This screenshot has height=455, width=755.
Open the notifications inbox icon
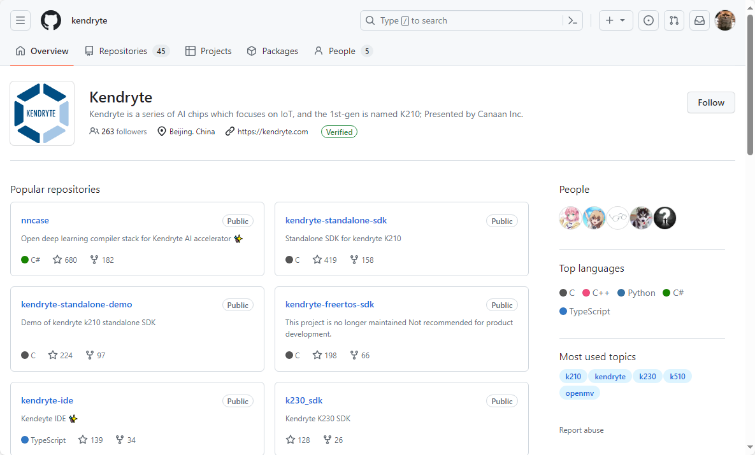tap(700, 20)
